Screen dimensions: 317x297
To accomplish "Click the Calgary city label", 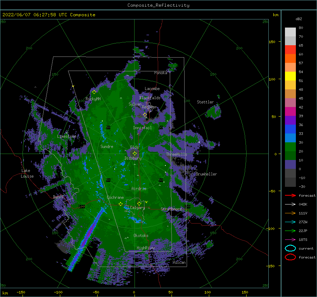I will click(x=137, y=208).
